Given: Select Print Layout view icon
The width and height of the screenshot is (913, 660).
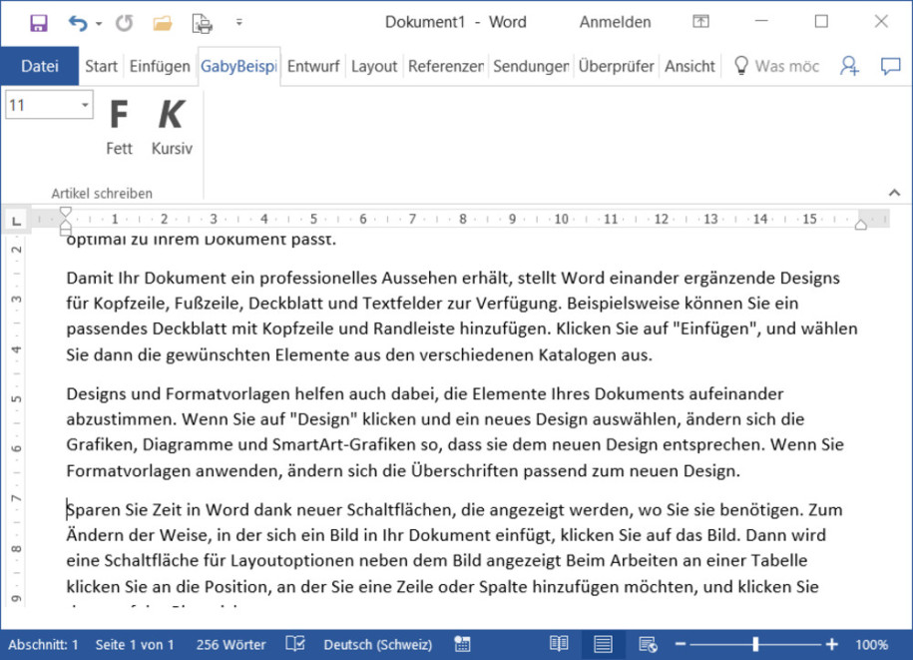Looking at the screenshot, I should point(603,644).
